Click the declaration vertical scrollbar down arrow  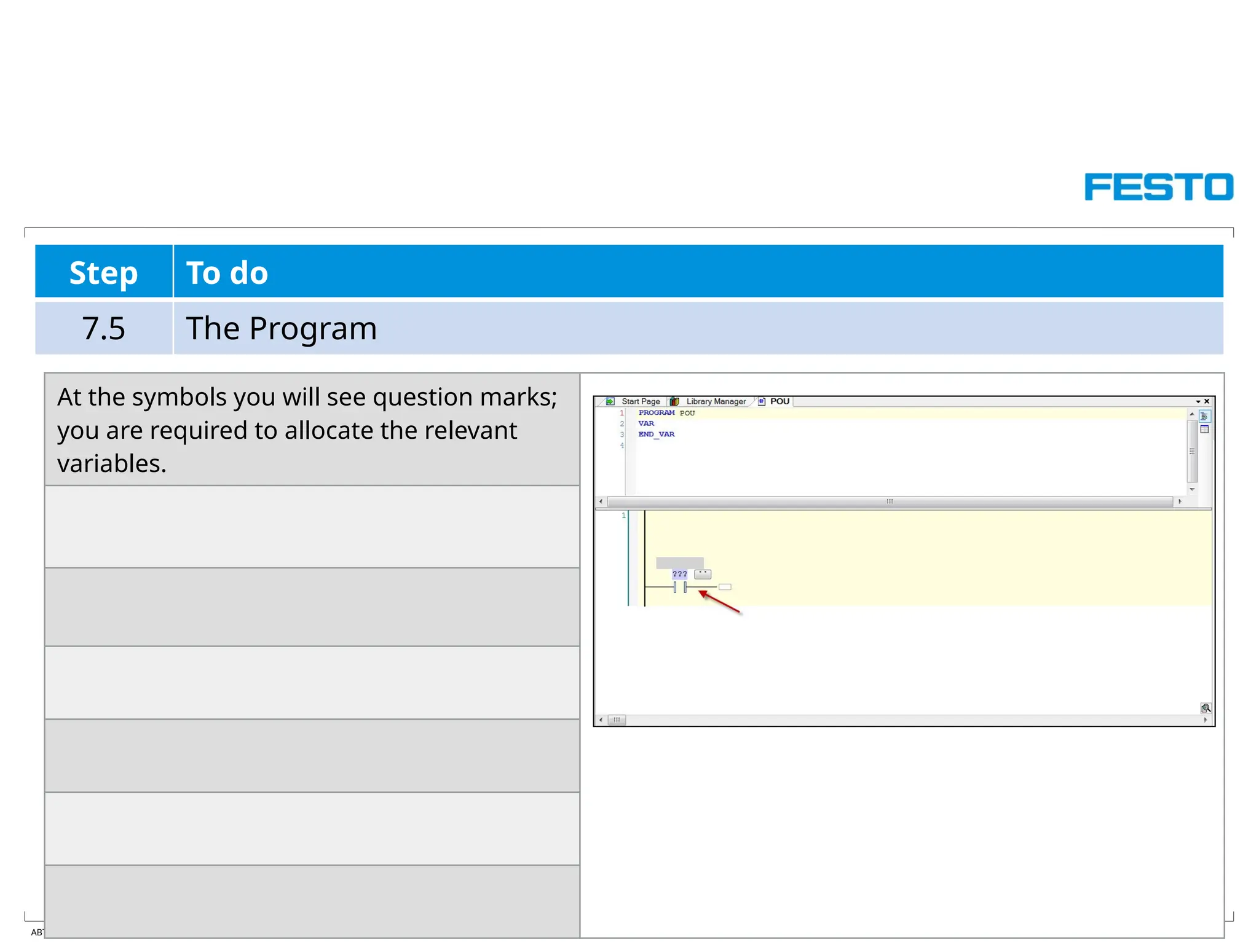click(1191, 489)
